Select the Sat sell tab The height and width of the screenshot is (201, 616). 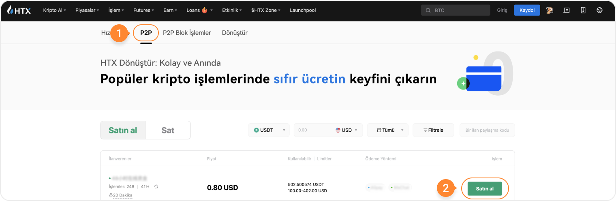tap(168, 130)
